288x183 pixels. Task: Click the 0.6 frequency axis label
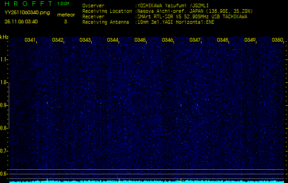click(x=4, y=174)
